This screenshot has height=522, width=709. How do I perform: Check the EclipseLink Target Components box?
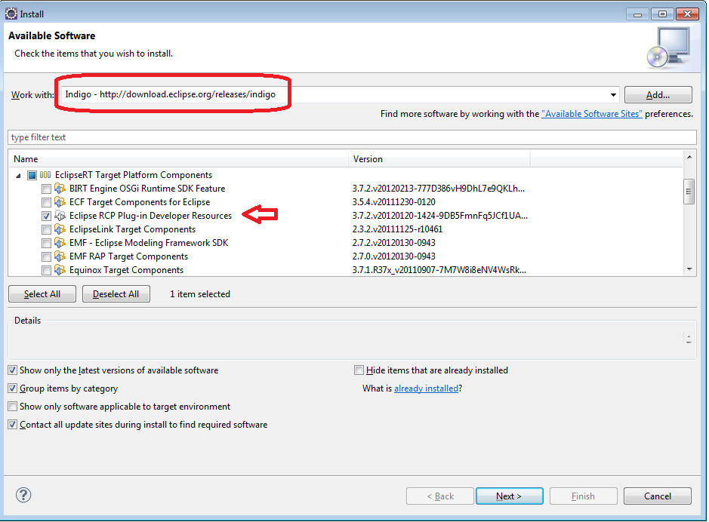click(46, 229)
